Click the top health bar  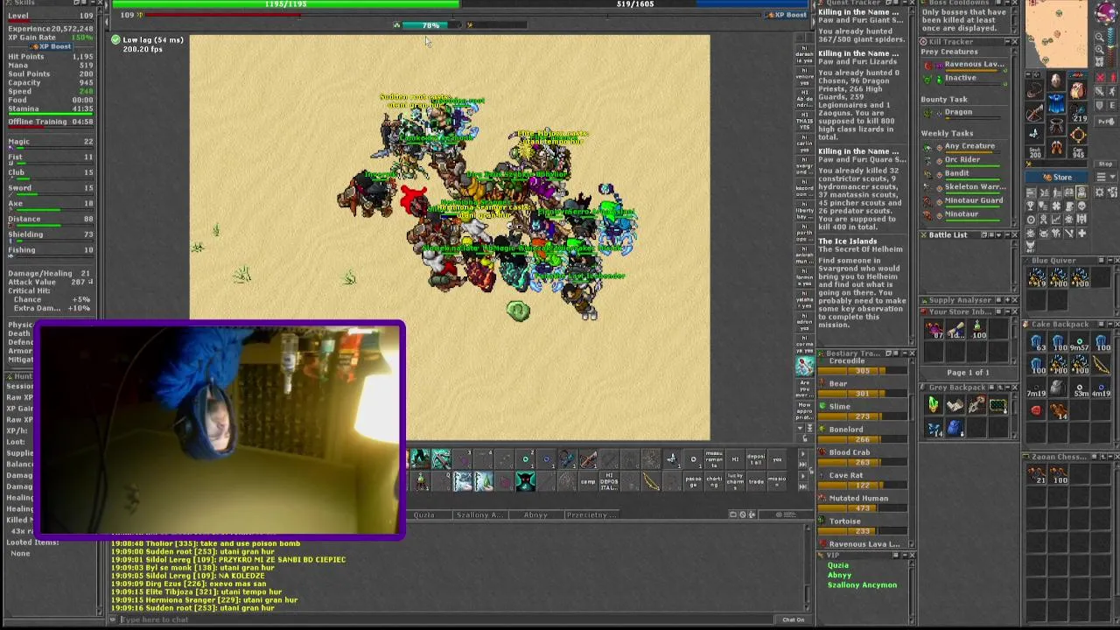coord(286,4)
